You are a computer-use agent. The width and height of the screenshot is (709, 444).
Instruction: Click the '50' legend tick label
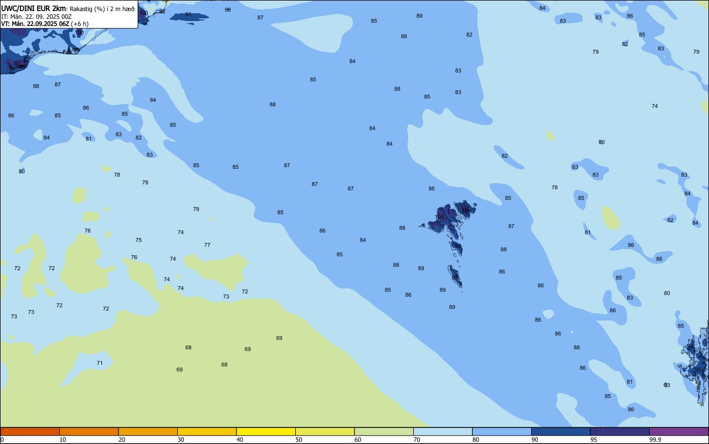click(299, 440)
